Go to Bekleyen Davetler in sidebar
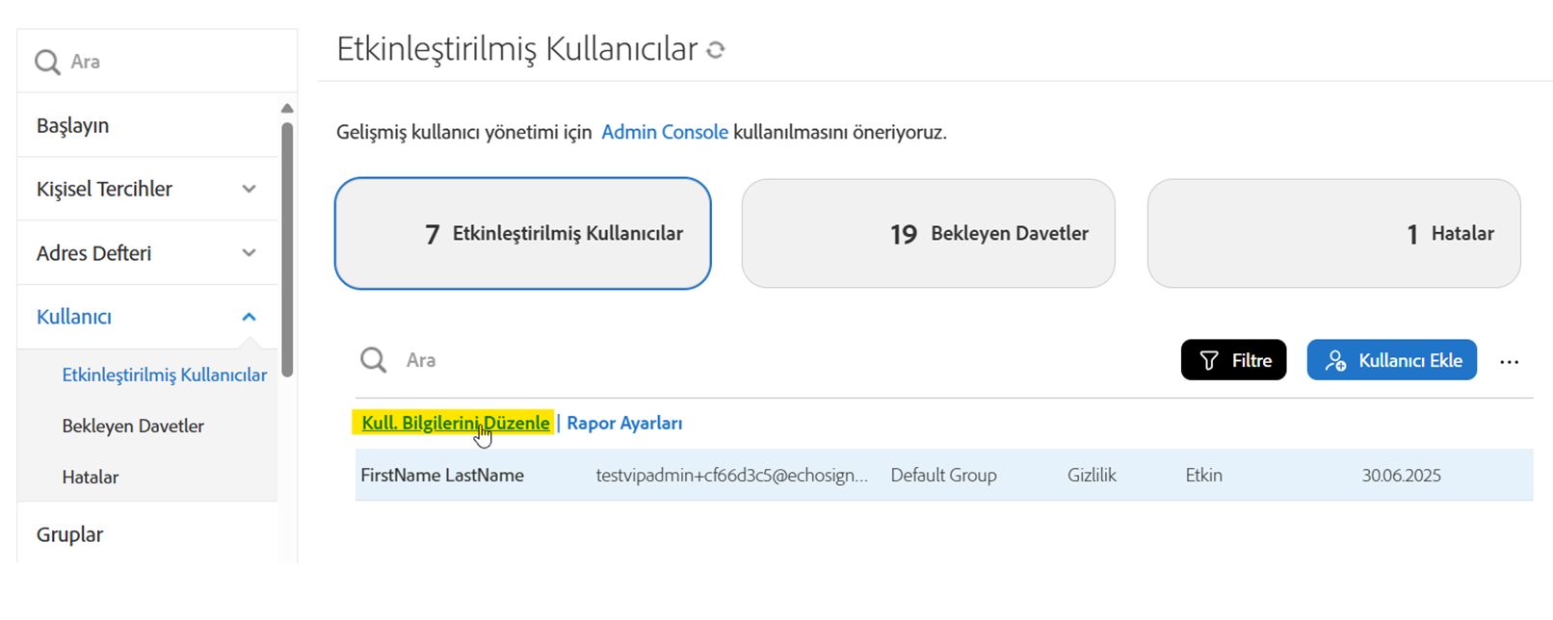 click(133, 426)
